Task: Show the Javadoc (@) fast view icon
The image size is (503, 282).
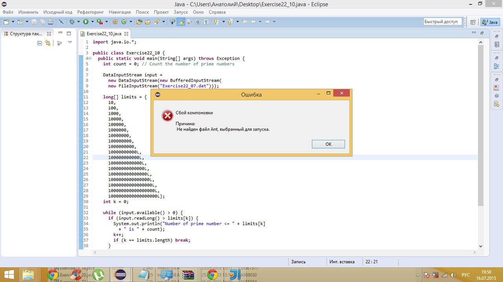Action: (497, 96)
